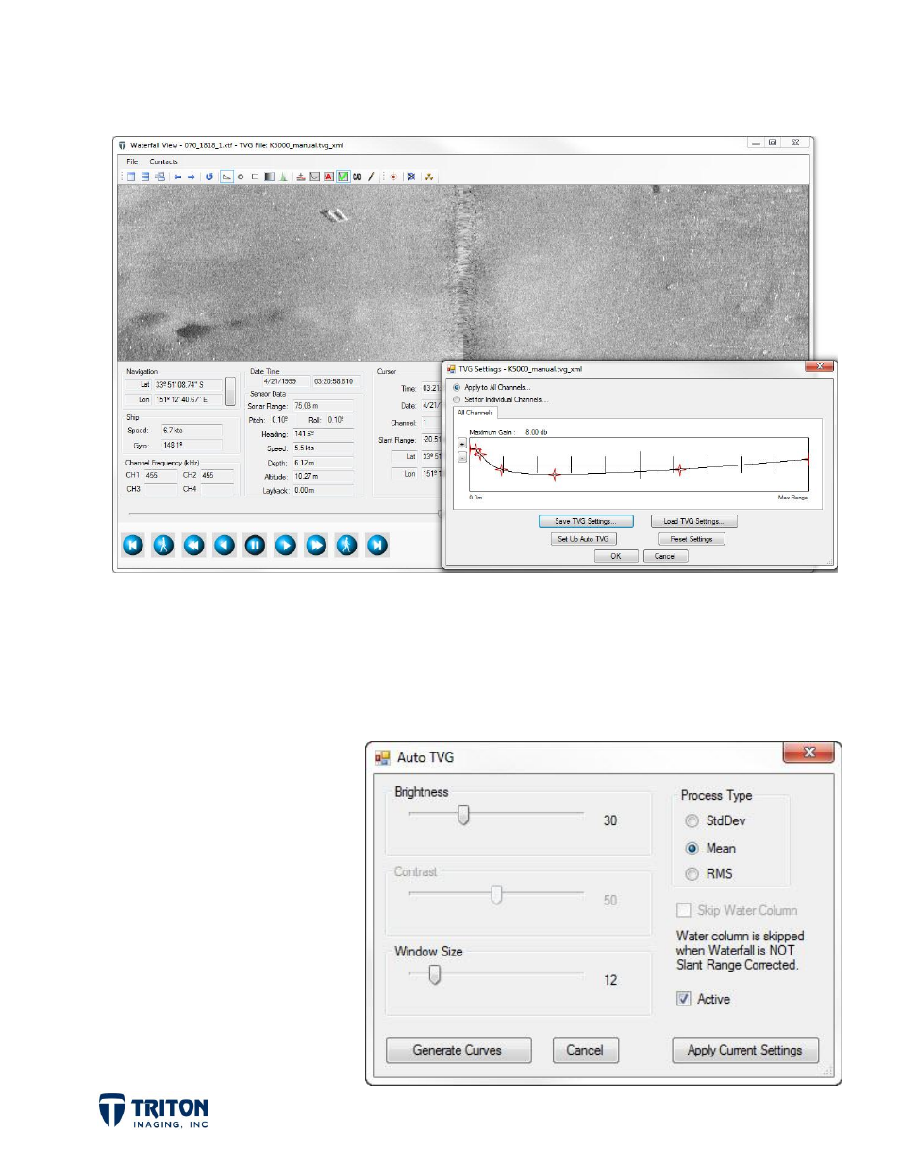Click the Brightness slider handle

[463, 815]
